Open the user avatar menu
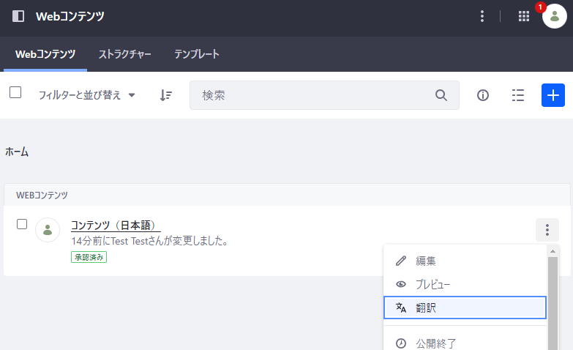Screen dimensions: 573x350 point(554,16)
